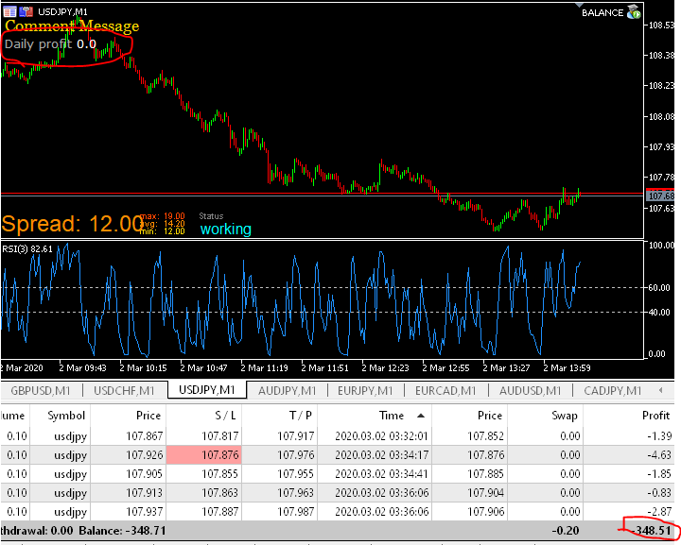
Task: Click the 2 Mar 13:59 time axis label
Action: click(567, 368)
